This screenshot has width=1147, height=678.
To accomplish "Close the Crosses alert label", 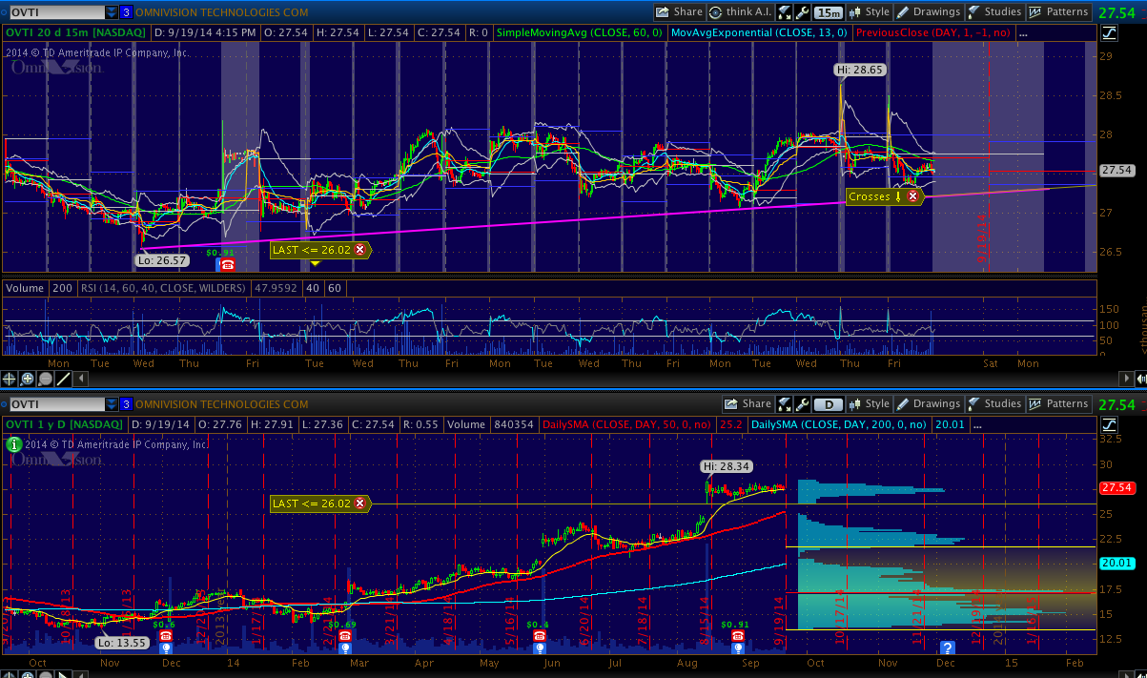I will point(912,196).
